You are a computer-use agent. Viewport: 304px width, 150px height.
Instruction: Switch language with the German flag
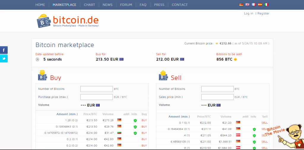(241, 4)
